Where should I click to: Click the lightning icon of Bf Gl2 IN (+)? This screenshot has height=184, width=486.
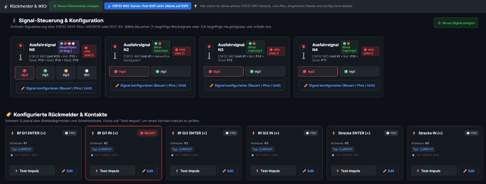[253, 133]
